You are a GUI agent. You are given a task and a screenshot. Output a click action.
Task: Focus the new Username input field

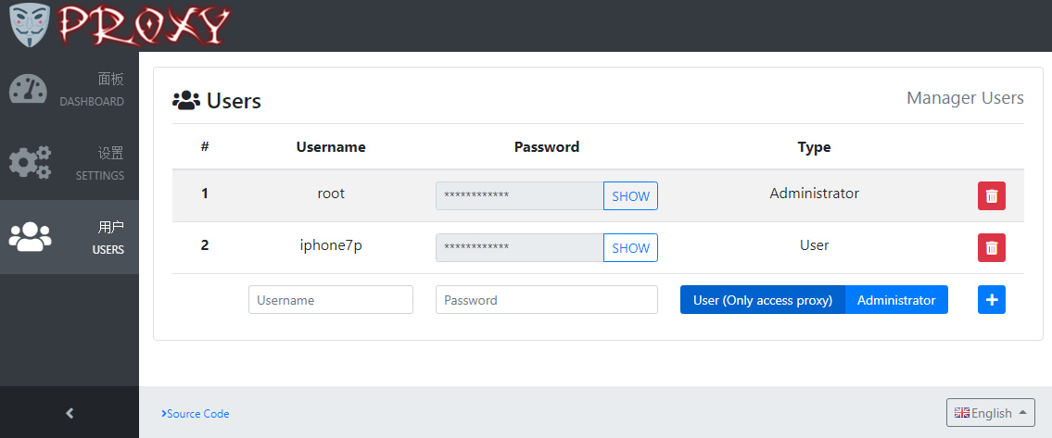point(331,299)
